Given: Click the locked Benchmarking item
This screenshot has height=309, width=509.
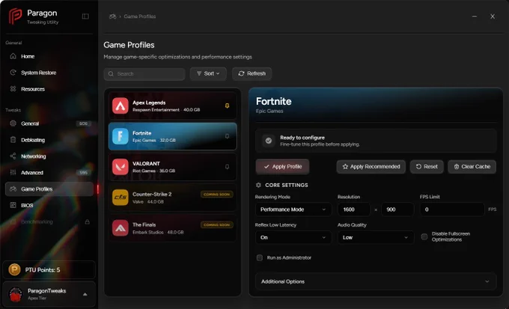Looking at the screenshot, I should pyautogui.click(x=49, y=221).
